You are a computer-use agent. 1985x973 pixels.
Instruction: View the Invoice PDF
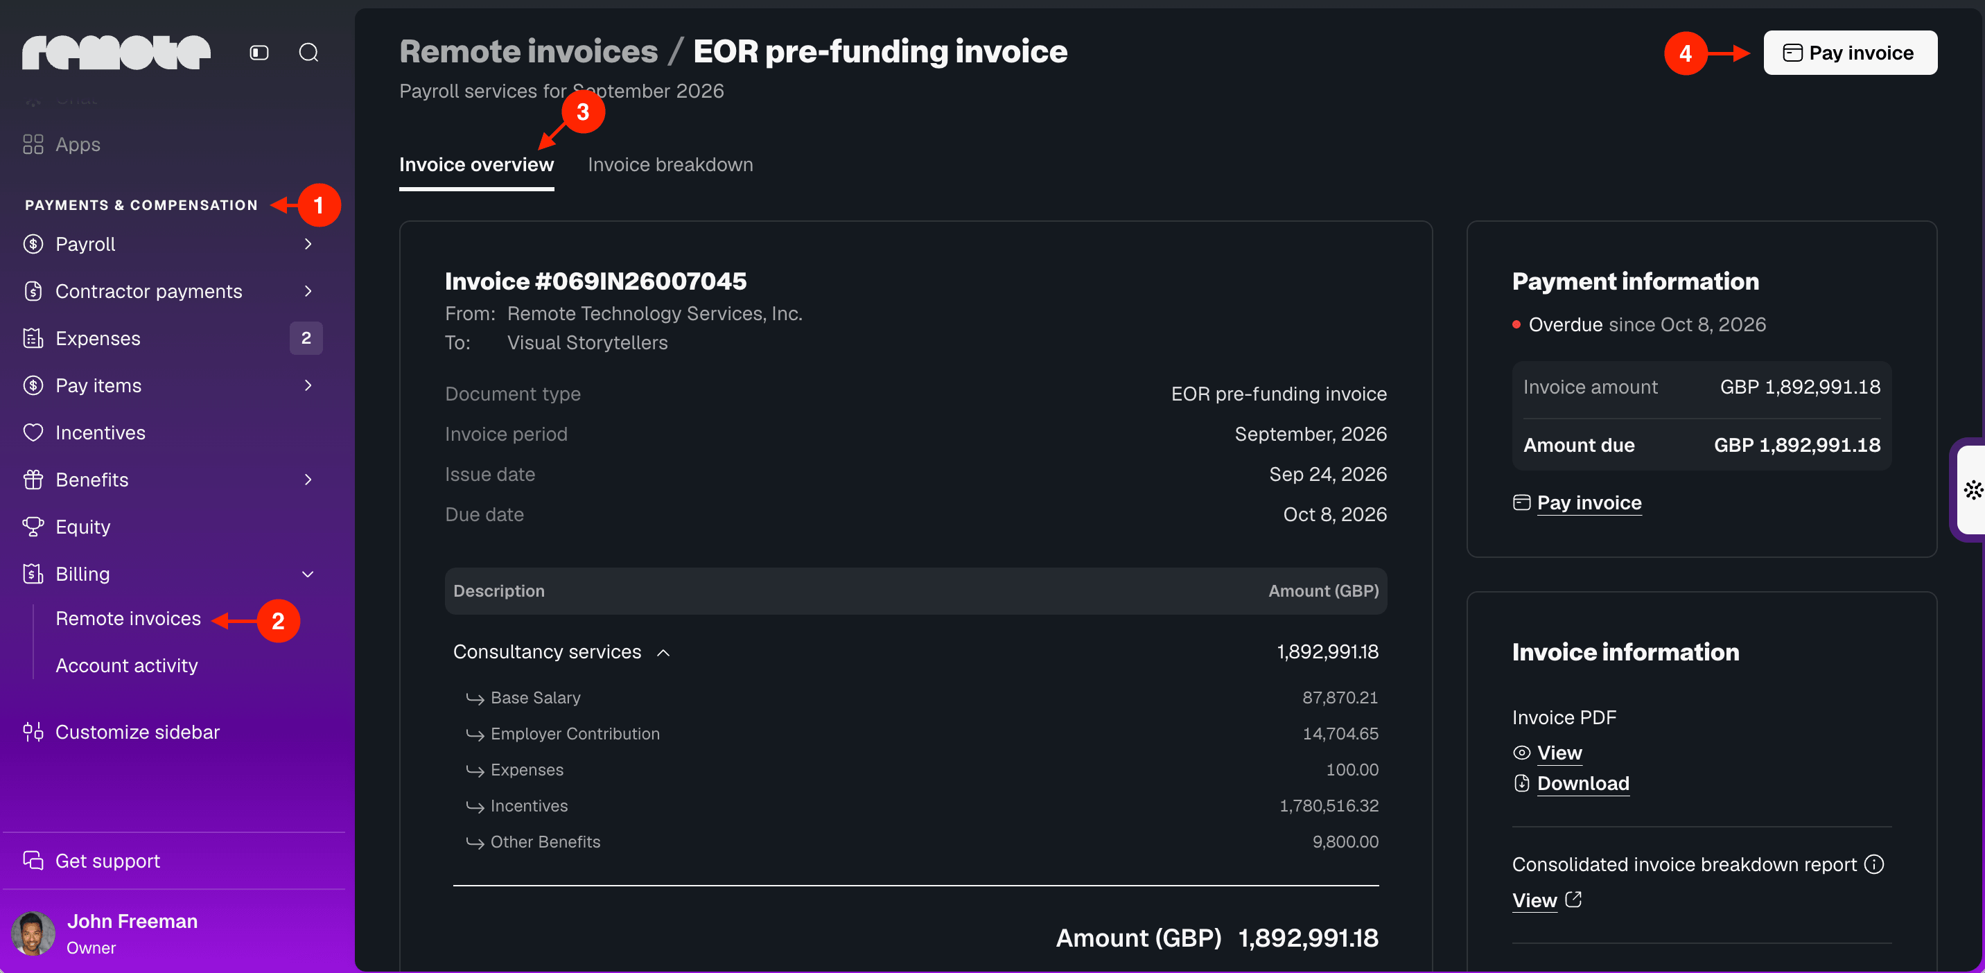(x=1559, y=753)
